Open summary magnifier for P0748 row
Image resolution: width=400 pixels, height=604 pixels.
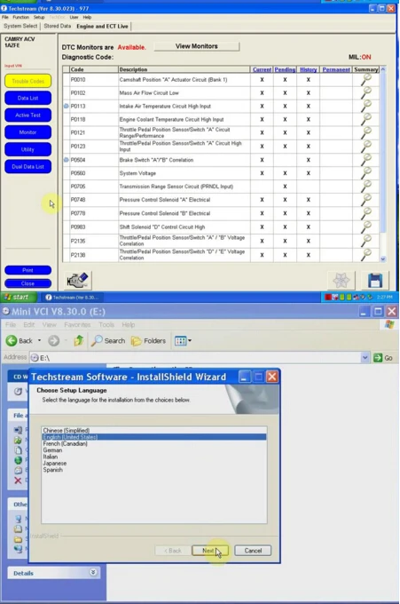point(366,200)
